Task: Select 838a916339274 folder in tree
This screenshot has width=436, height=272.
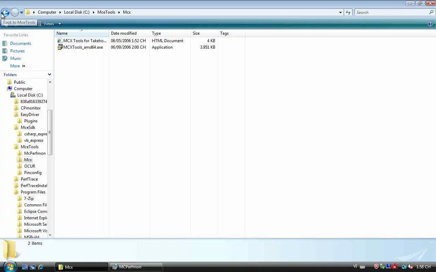Action: point(34,102)
